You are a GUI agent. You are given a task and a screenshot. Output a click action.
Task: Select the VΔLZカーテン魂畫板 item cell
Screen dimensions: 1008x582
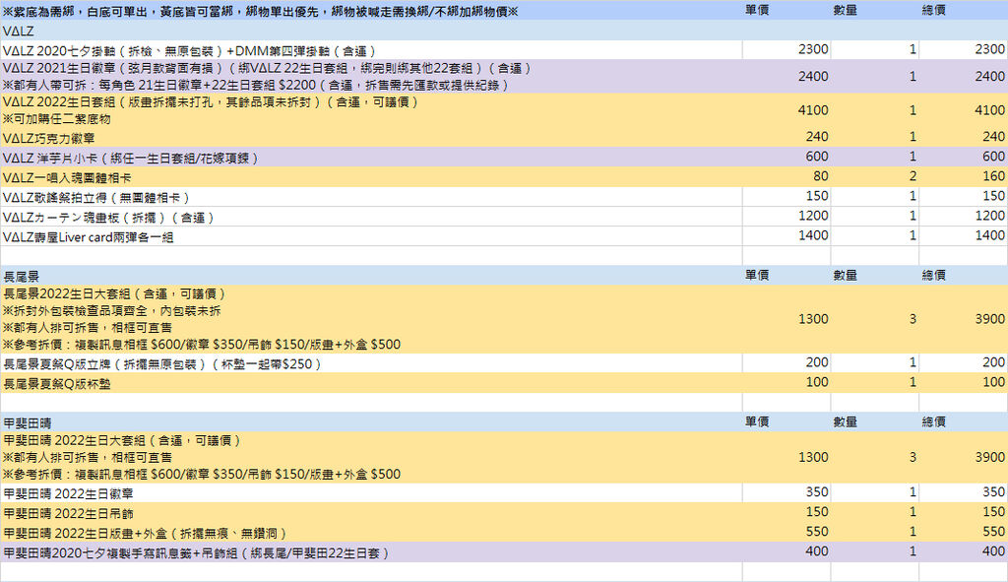371,217
